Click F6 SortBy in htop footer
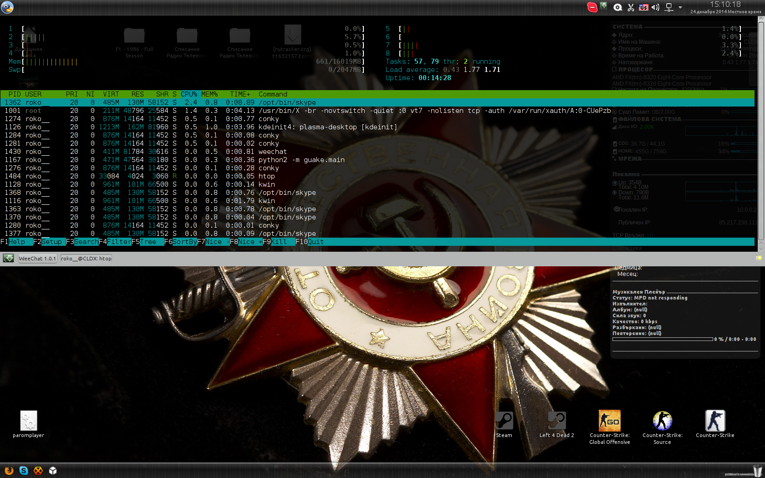The height and width of the screenshot is (478, 765). pos(181,242)
